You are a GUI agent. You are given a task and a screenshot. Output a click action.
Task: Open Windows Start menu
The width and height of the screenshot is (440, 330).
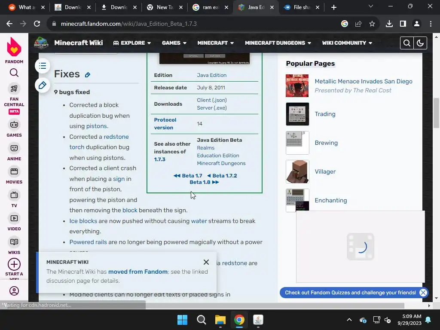click(x=182, y=320)
